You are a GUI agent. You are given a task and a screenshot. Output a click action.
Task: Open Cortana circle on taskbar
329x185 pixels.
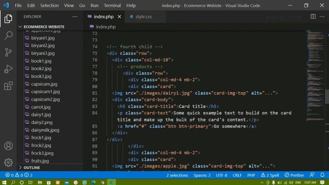click(x=22, y=182)
